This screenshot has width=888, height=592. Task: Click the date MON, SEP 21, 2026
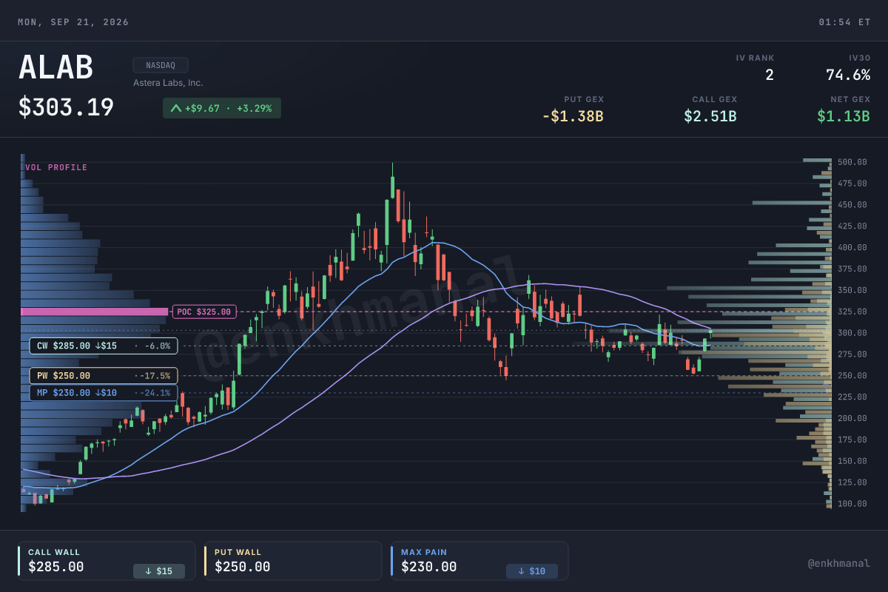(x=73, y=22)
